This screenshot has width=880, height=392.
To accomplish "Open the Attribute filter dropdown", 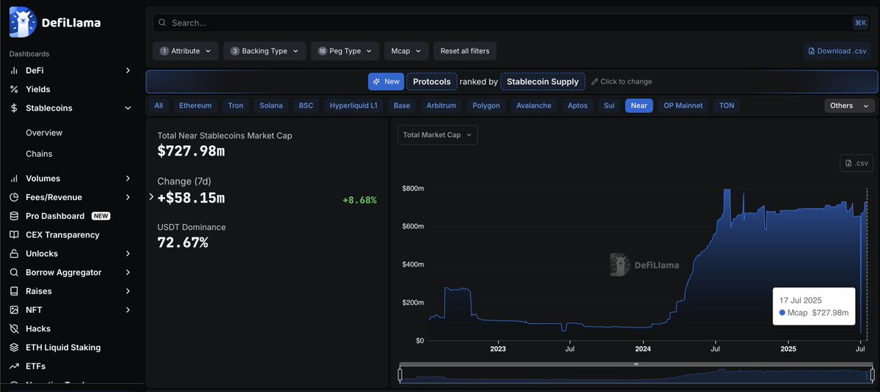I will pos(186,51).
